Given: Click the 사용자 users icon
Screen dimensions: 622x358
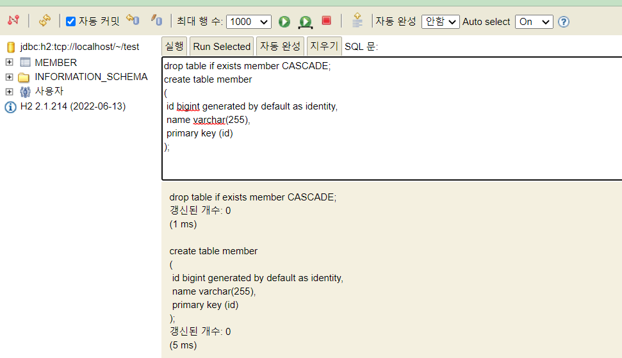Looking at the screenshot, I should [x=25, y=92].
